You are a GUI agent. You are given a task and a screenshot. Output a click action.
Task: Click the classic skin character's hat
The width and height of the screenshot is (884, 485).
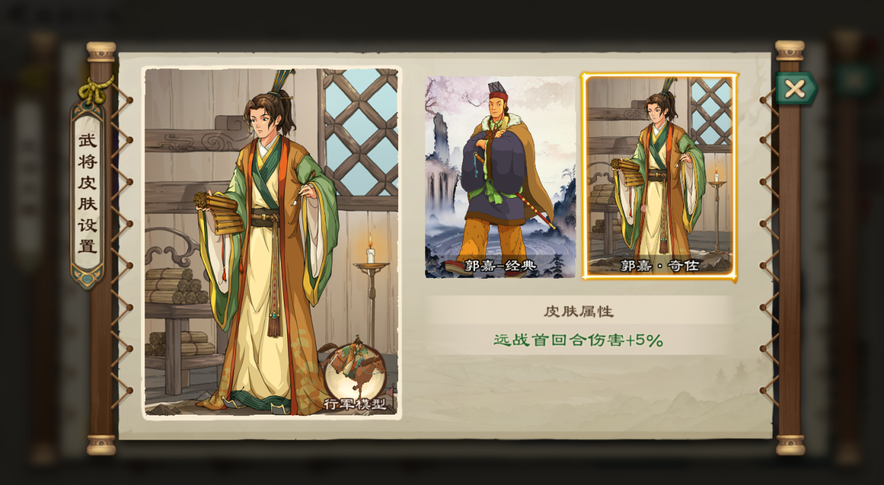coord(496,91)
